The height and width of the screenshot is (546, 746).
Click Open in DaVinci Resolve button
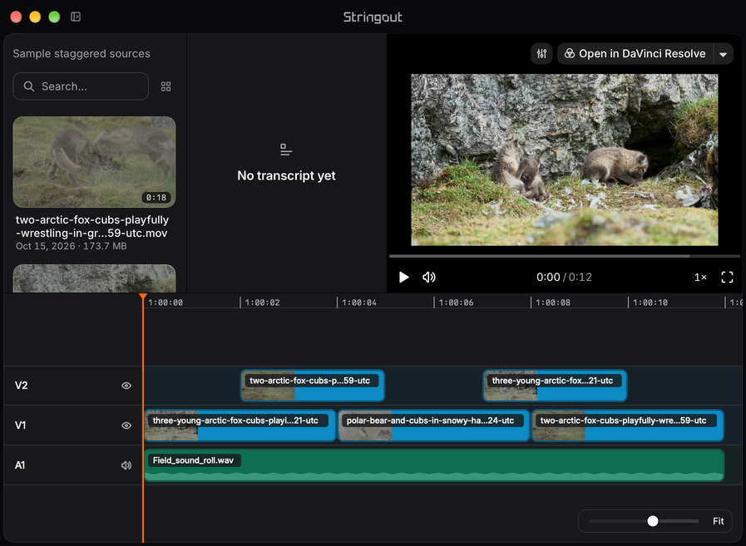635,54
